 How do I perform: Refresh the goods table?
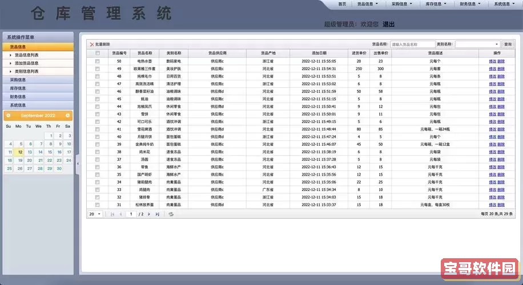[171, 214]
